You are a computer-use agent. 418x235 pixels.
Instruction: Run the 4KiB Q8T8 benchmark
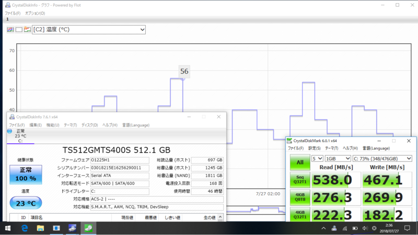click(300, 197)
